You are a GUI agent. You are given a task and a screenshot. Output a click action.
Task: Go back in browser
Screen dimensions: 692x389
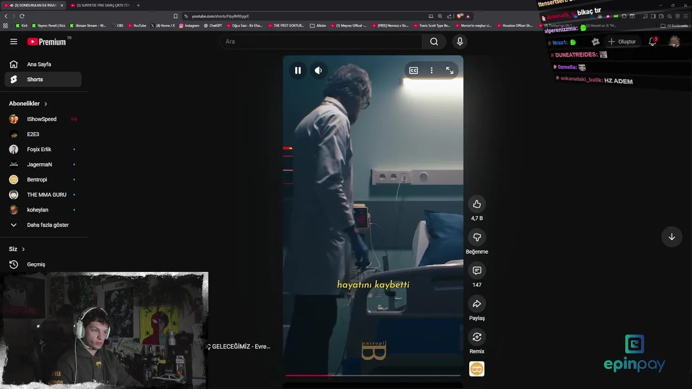pos(6,16)
